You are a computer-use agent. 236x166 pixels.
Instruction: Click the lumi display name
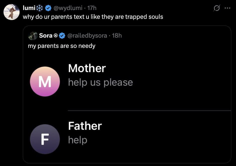click(29, 8)
